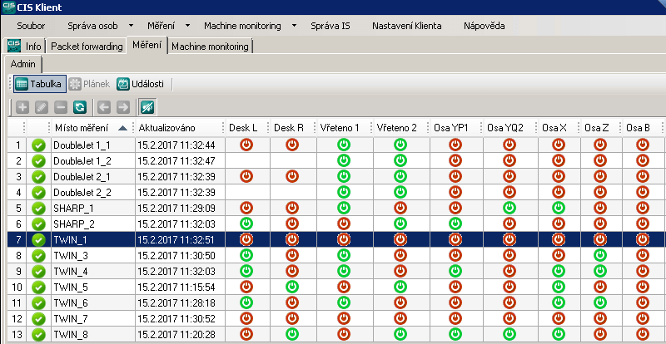Click the green status check for DoubleJet 1_1
Screen dimensions: 666x344
click(38, 145)
